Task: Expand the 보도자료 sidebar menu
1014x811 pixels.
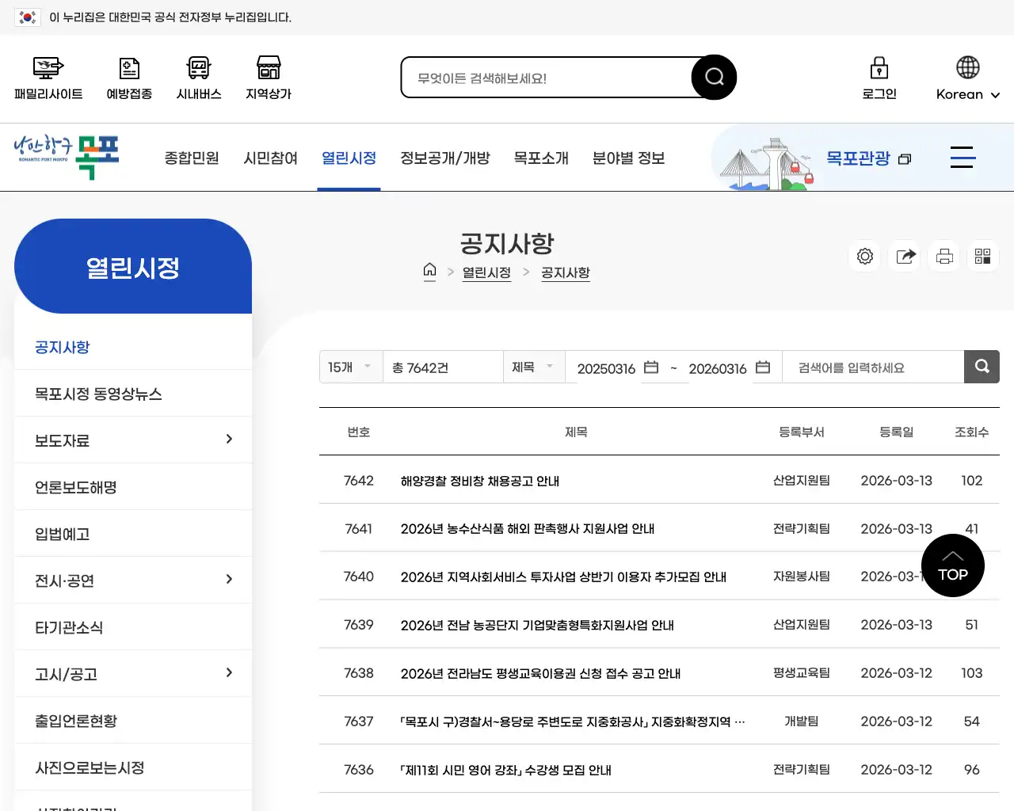Action: (229, 439)
